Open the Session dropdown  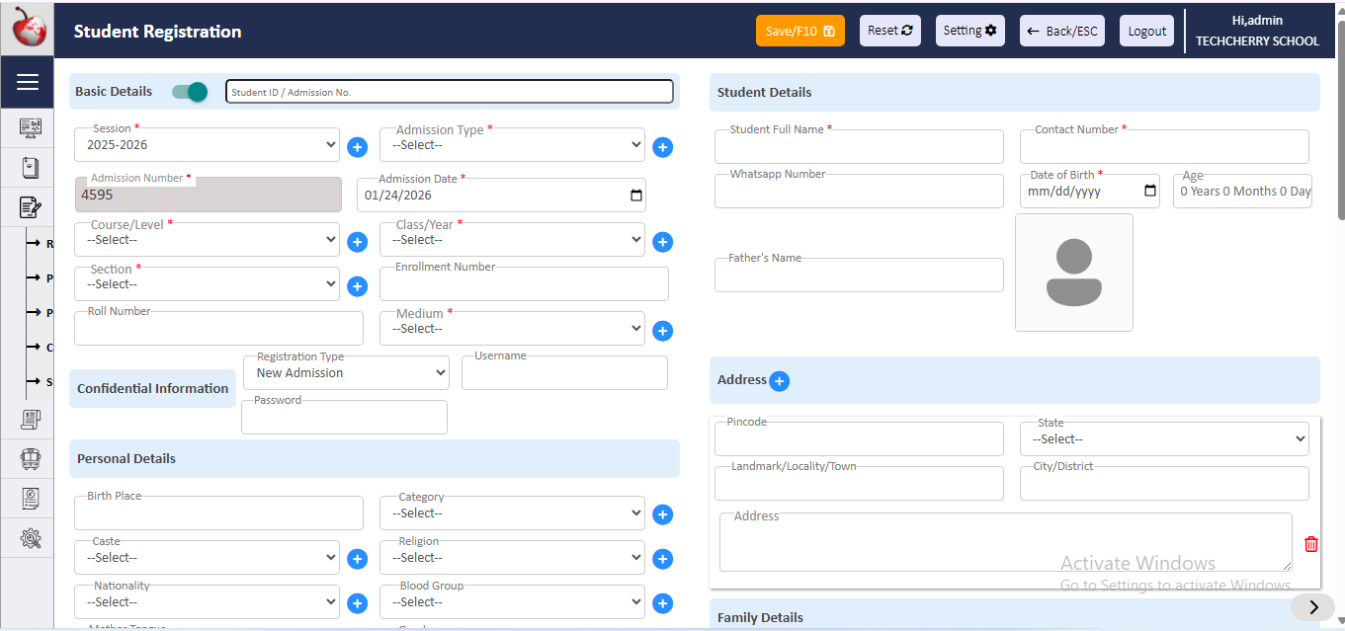pos(207,145)
